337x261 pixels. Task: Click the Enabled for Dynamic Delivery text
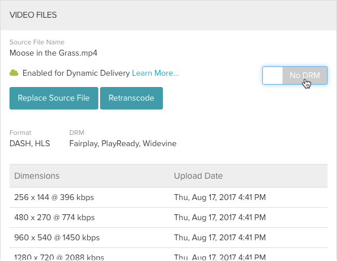tap(76, 73)
